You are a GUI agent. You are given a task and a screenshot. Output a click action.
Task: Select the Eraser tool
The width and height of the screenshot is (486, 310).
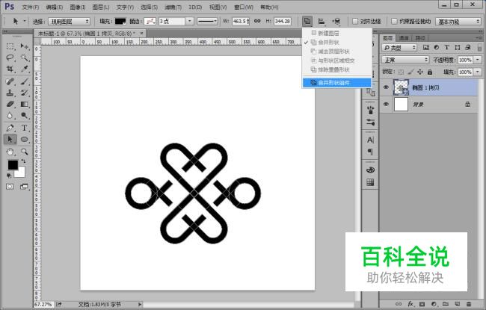(10, 104)
